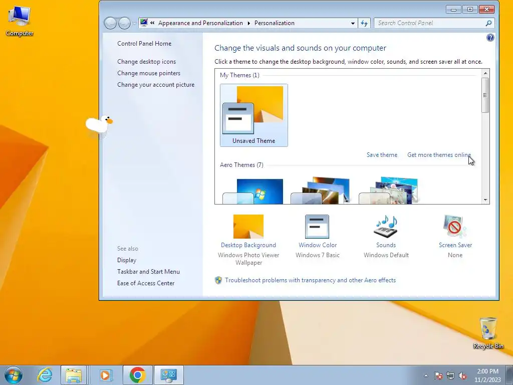Open the Sounds link
Viewport: 513px width, 385px height.
point(386,245)
